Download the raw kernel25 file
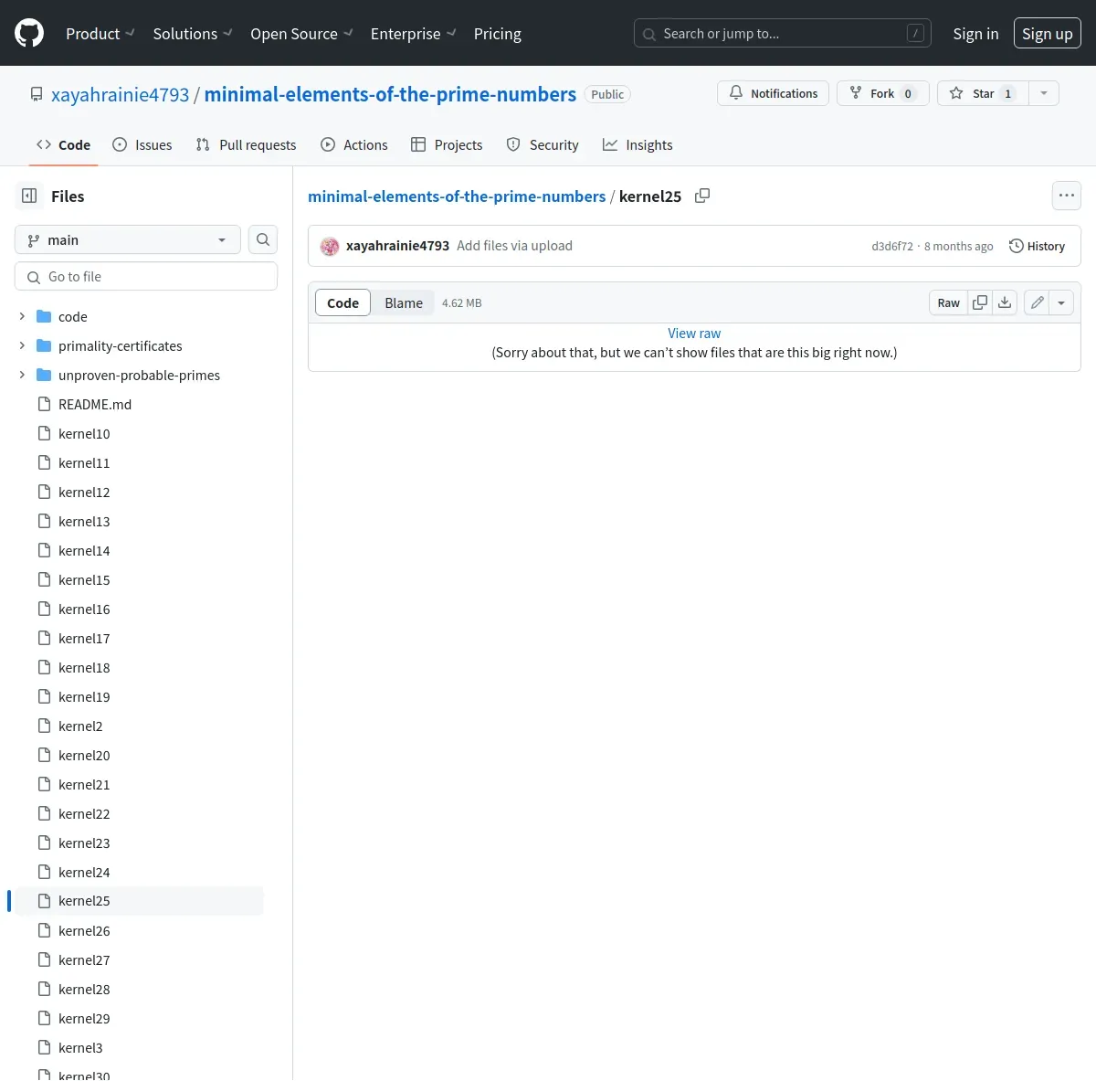The image size is (1096, 1081). pos(1005,302)
